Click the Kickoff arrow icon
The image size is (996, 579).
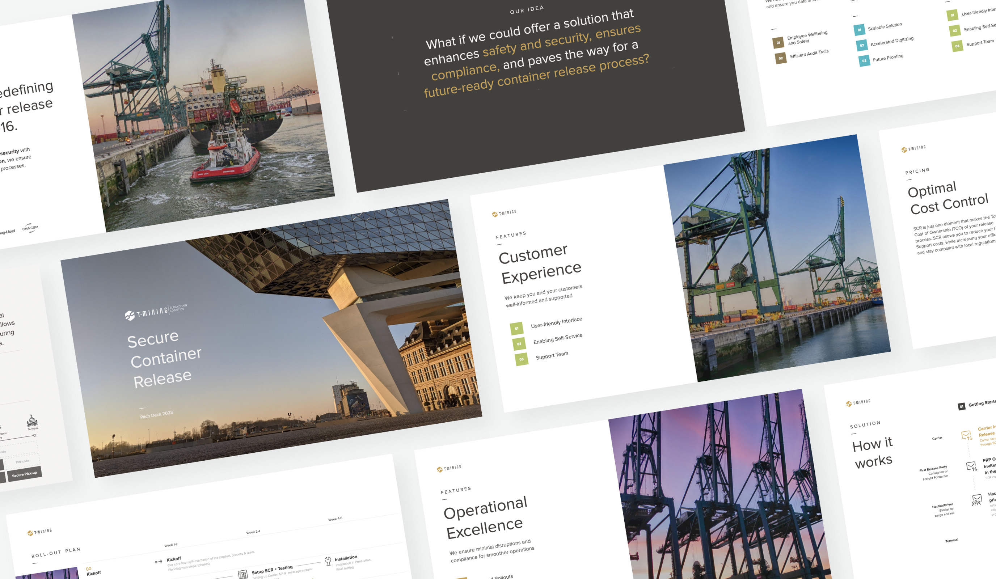tap(159, 562)
